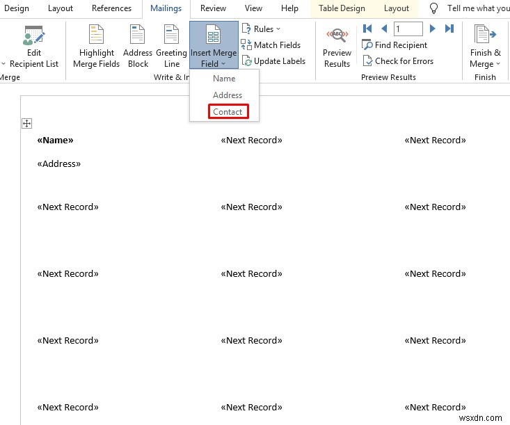
Task: Open Insert Merge Field dropdown
Action: 214,45
